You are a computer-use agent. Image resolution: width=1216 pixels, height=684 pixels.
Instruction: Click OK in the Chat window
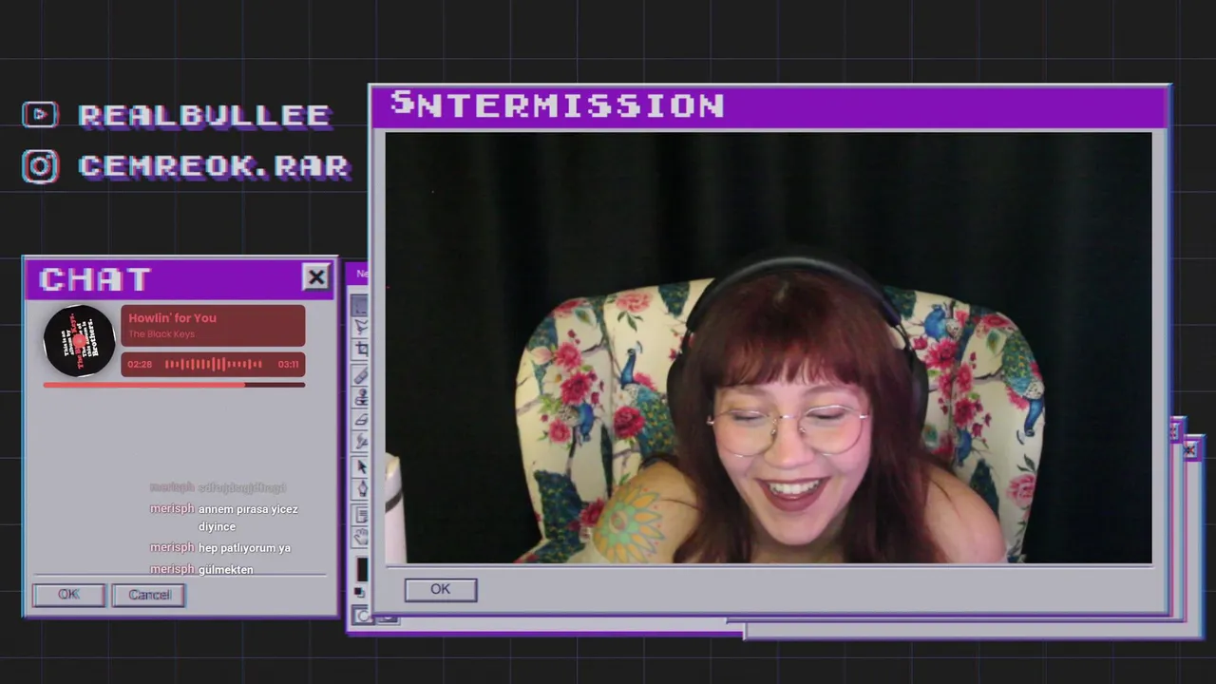[x=68, y=595]
